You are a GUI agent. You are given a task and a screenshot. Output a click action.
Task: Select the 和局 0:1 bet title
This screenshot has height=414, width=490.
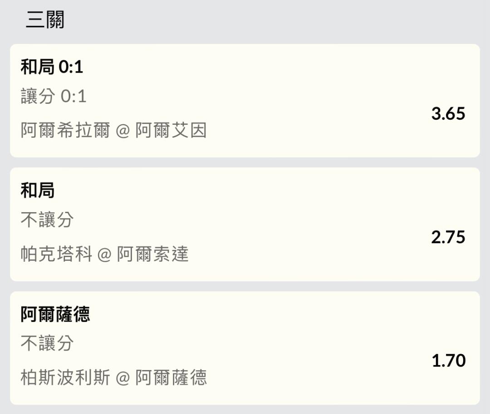(x=52, y=68)
